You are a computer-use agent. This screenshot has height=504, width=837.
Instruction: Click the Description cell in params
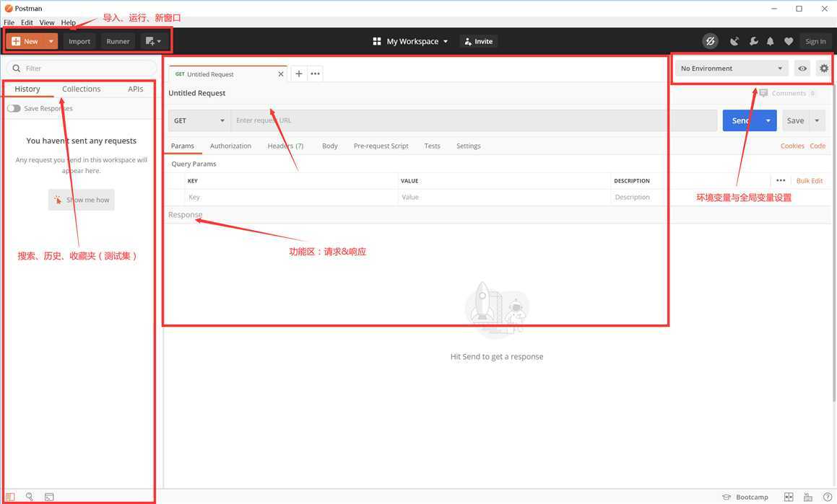pyautogui.click(x=721, y=197)
